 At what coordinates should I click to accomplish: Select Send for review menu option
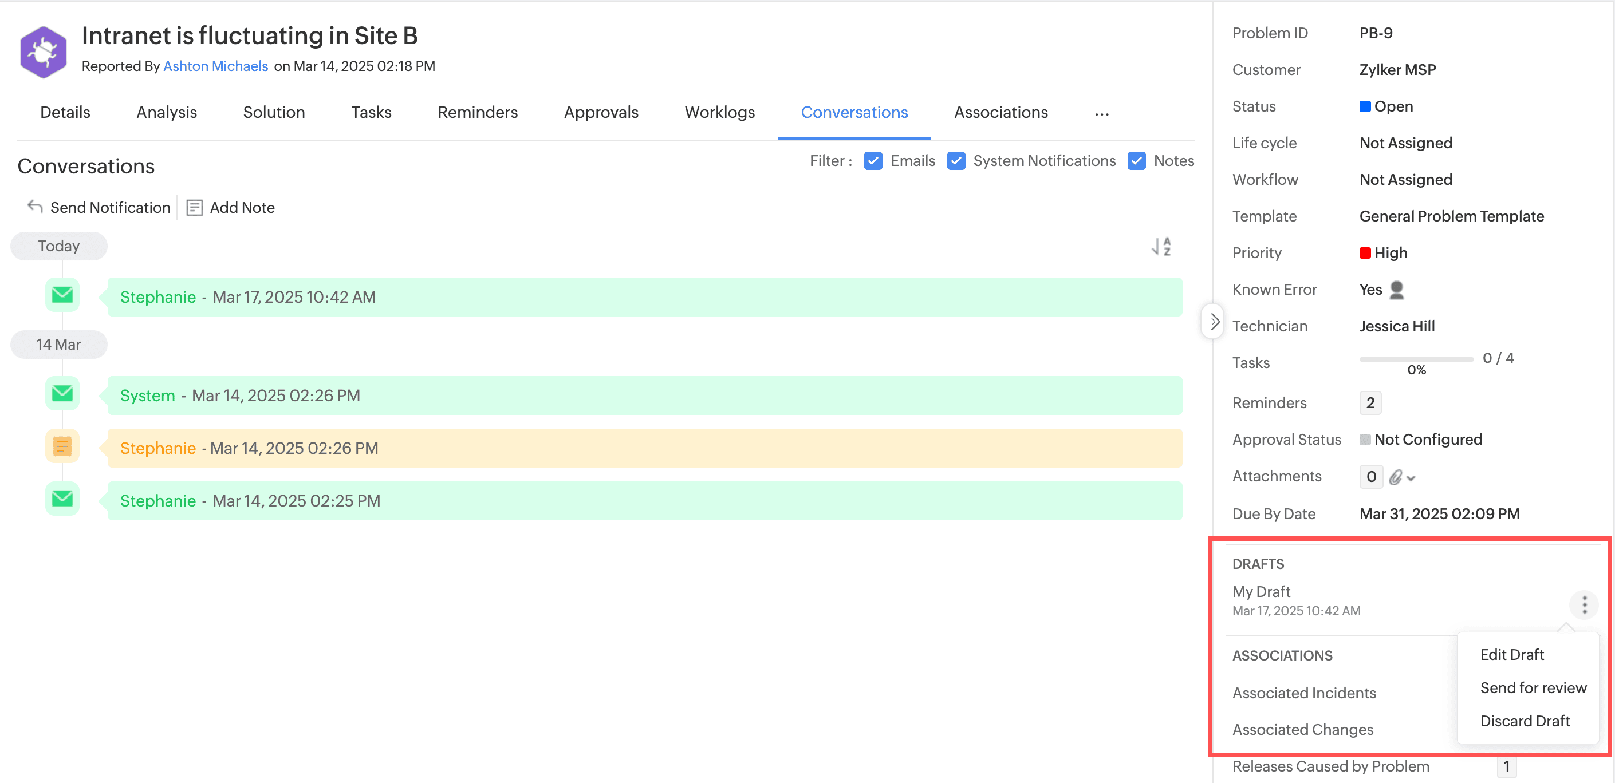[x=1533, y=687]
